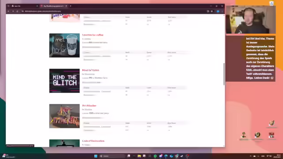The width and height of the screenshot is (283, 159).
Task: Open Steam from the taskbar
Action: pyautogui.click(x=182, y=156)
